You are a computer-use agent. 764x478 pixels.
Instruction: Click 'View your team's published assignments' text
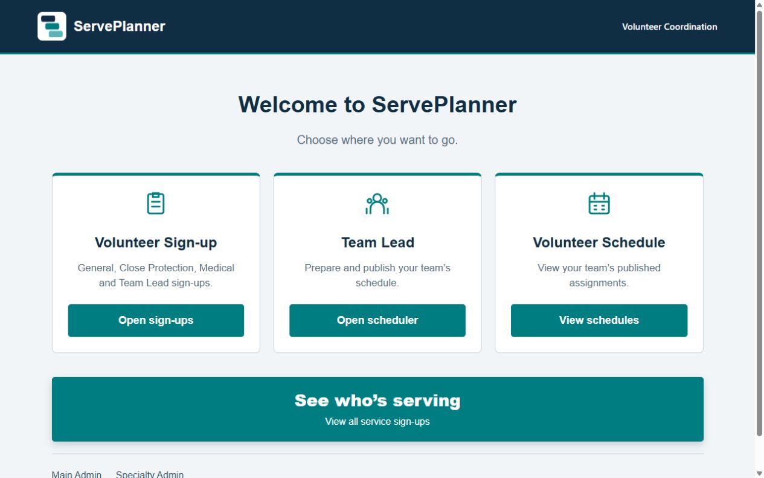pyautogui.click(x=599, y=275)
